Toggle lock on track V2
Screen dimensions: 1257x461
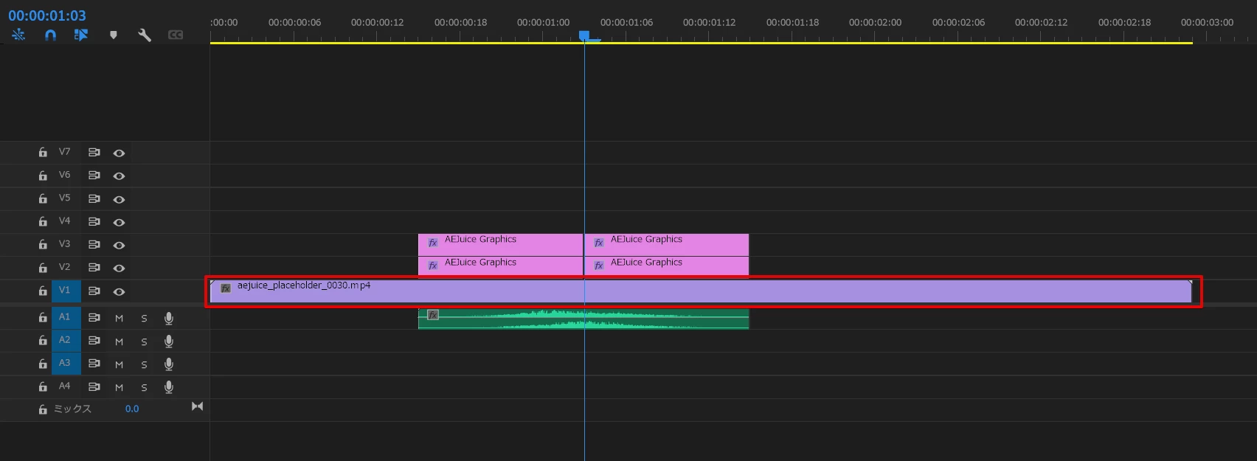click(x=43, y=268)
